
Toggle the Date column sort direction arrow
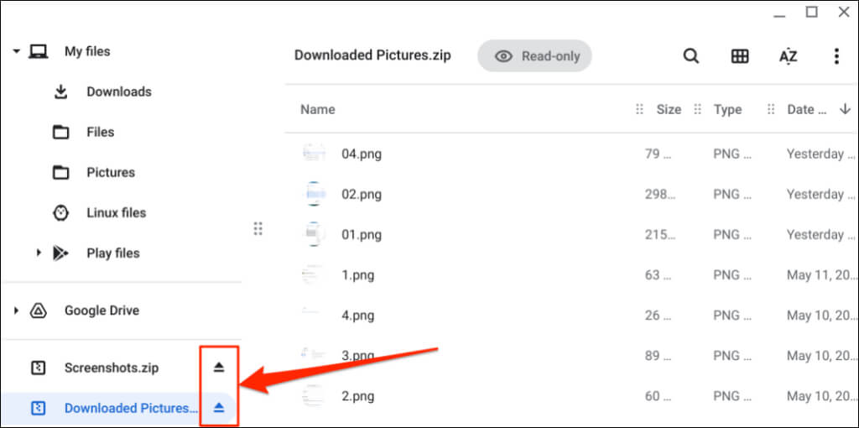846,109
